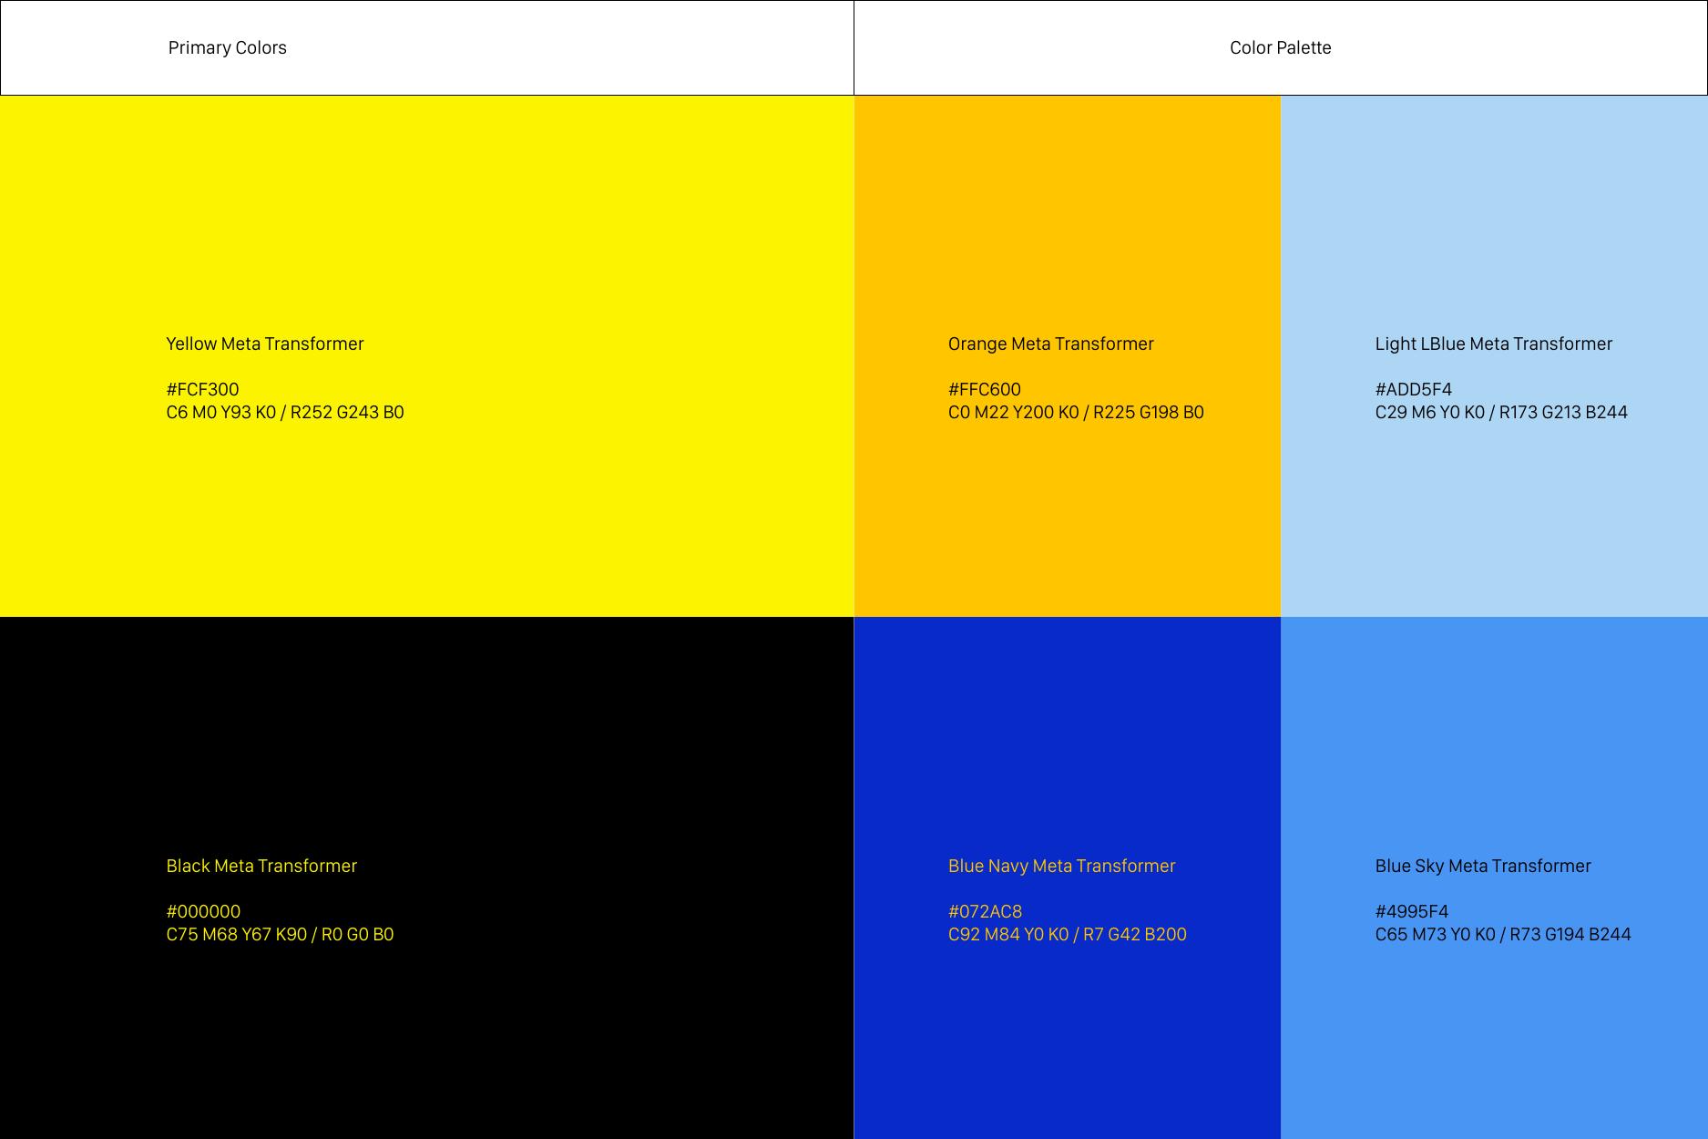Image resolution: width=1708 pixels, height=1139 pixels.
Task: Click the C65 M73 Y0 K0 values line
Action: pyautogui.click(x=1503, y=934)
